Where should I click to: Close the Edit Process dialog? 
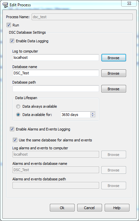click(129, 3)
